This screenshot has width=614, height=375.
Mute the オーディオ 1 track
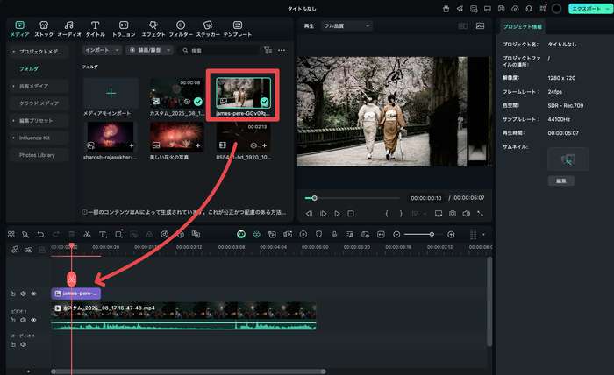point(23,344)
